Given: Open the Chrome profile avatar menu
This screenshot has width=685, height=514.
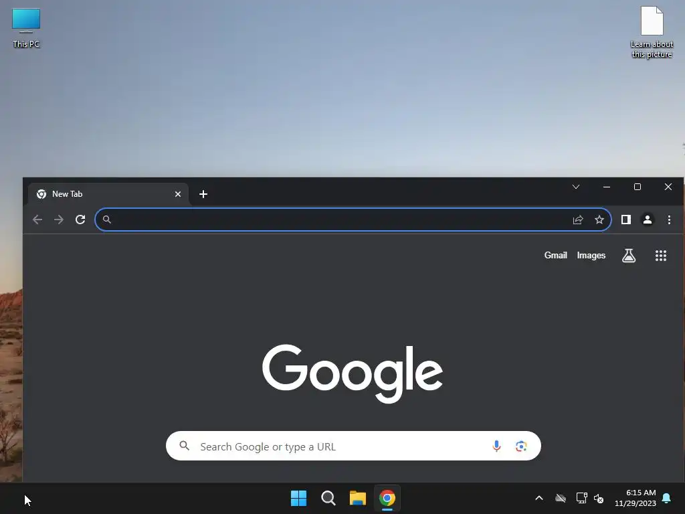Looking at the screenshot, I should point(648,220).
